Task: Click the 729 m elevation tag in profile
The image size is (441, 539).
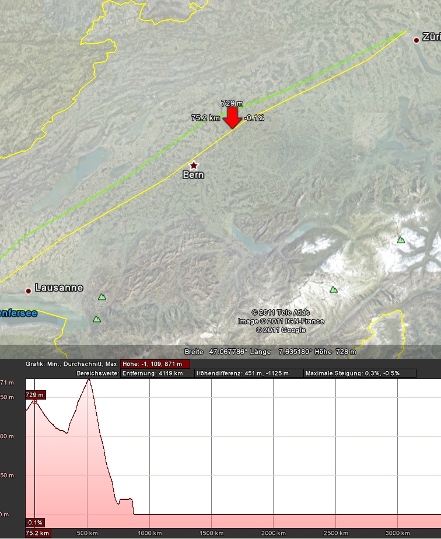Action: (x=35, y=394)
